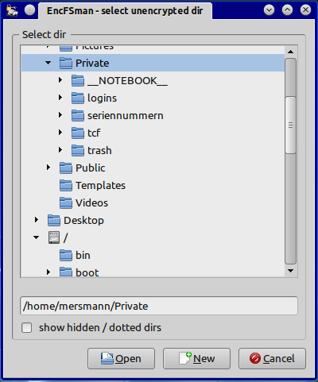Image resolution: width=318 pixels, height=382 pixels.
Task: Click the seriennummern folder icon
Action: 78,115
